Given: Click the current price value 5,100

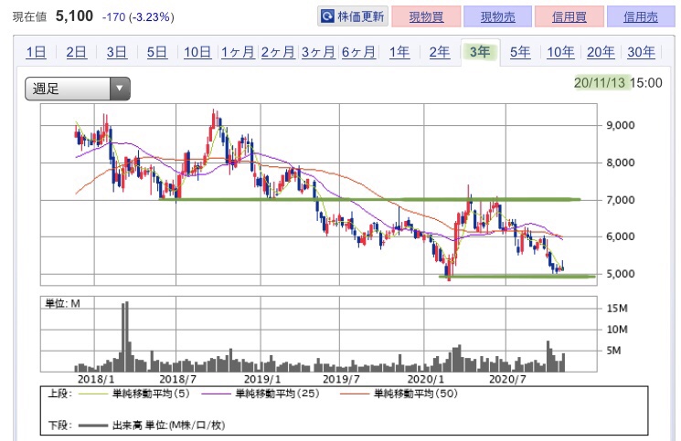Looking at the screenshot, I should [x=74, y=16].
